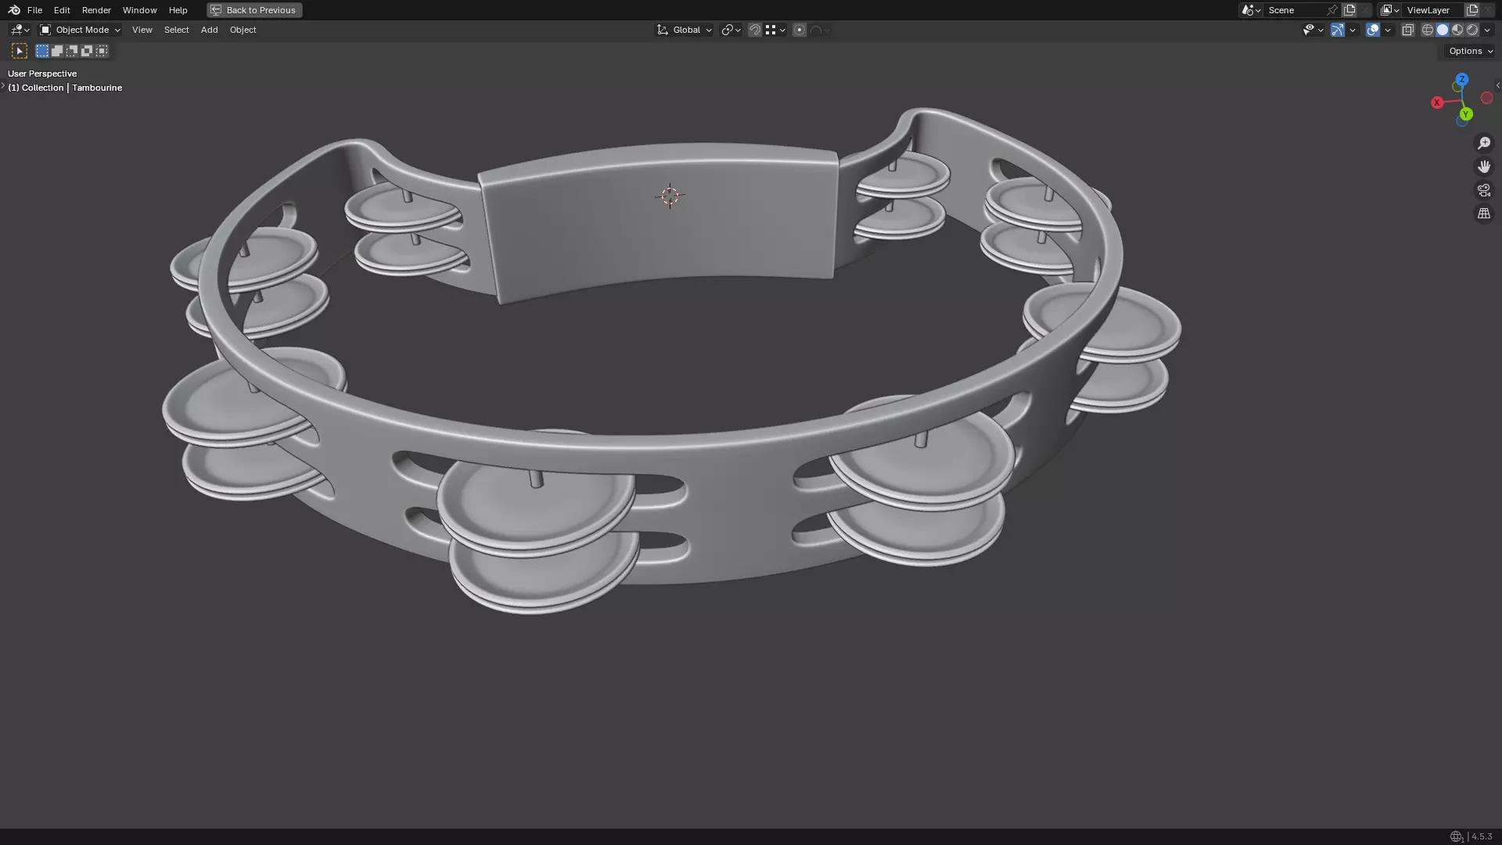1502x845 pixels.
Task: Click the zoom magnifier navigation icon
Action: pos(1484,143)
